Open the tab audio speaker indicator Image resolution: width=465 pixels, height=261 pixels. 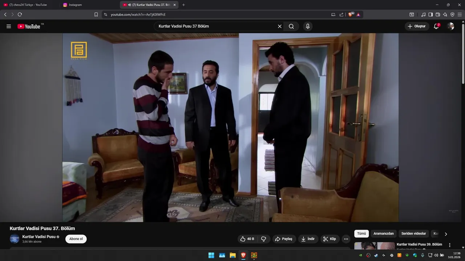pos(130,5)
